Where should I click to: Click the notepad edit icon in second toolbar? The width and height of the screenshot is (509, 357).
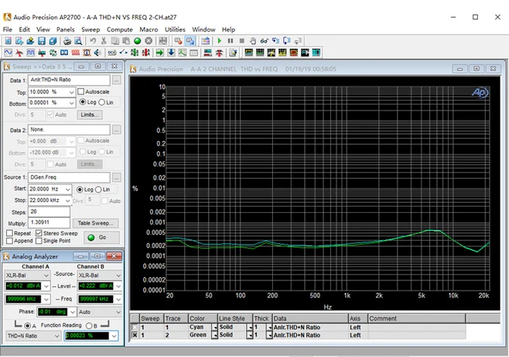[x=233, y=53]
